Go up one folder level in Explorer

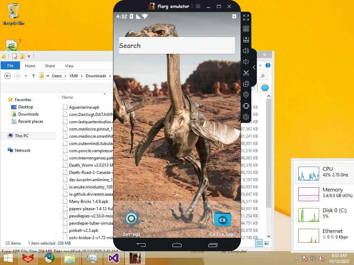point(34,76)
